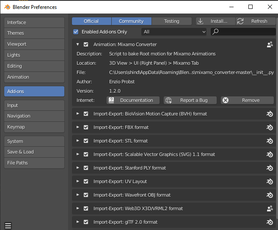Click the Install download arrow icon
The height and width of the screenshot is (230, 278).
tap(200, 21)
